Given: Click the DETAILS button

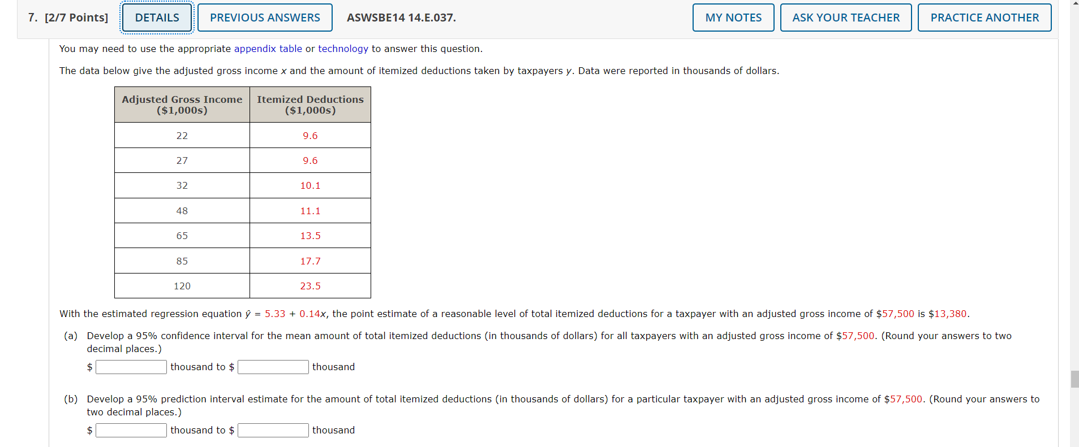Looking at the screenshot, I should pos(156,18).
